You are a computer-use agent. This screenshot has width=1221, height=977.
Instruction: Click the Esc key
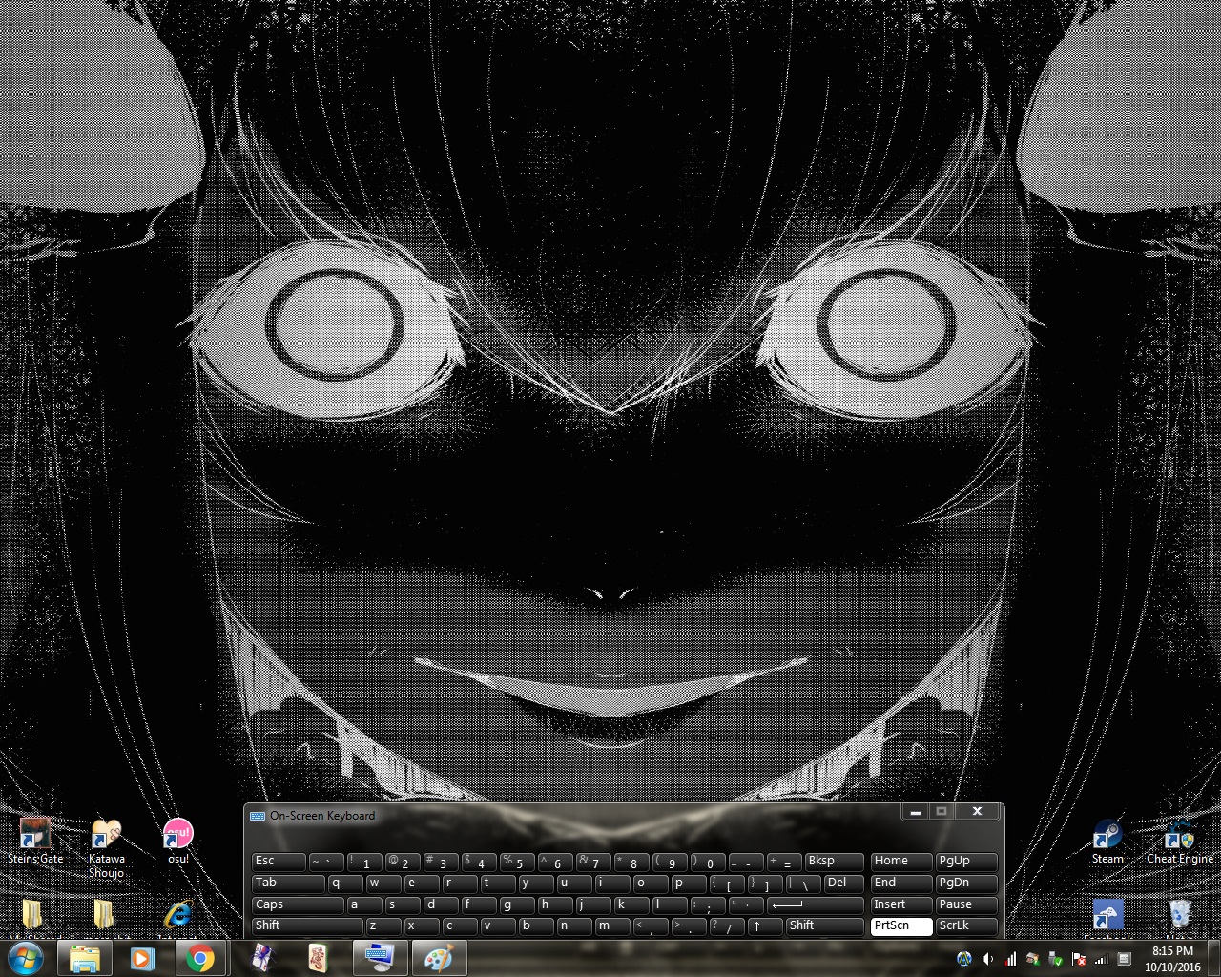click(279, 862)
